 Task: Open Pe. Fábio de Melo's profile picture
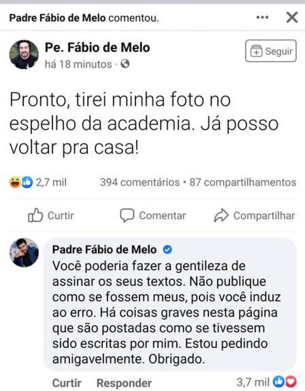coord(24,54)
